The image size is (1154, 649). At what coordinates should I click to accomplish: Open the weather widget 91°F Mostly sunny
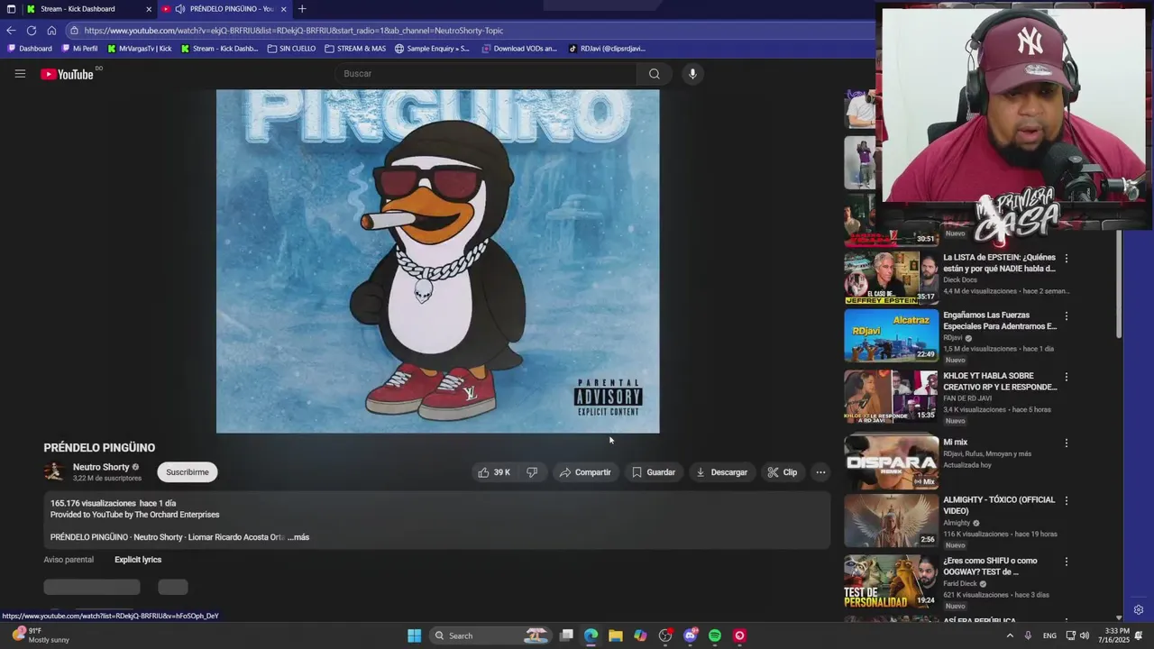click(41, 635)
